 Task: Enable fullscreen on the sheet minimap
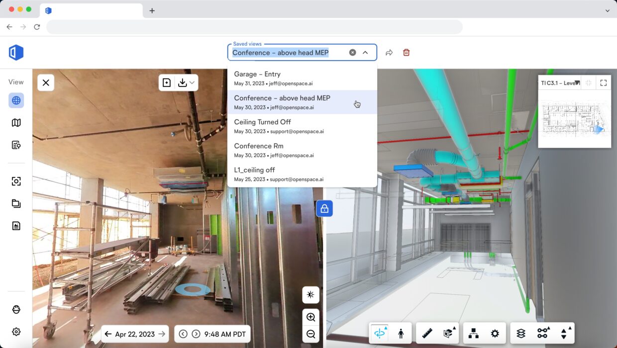coord(603,83)
